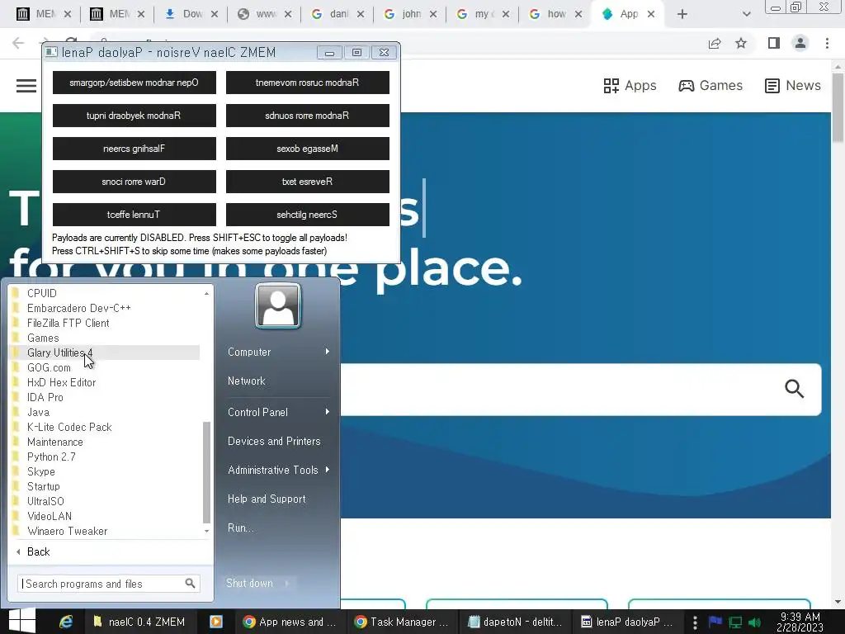Show hidden tray icons overflow
The image size is (845, 634).
(x=695, y=622)
